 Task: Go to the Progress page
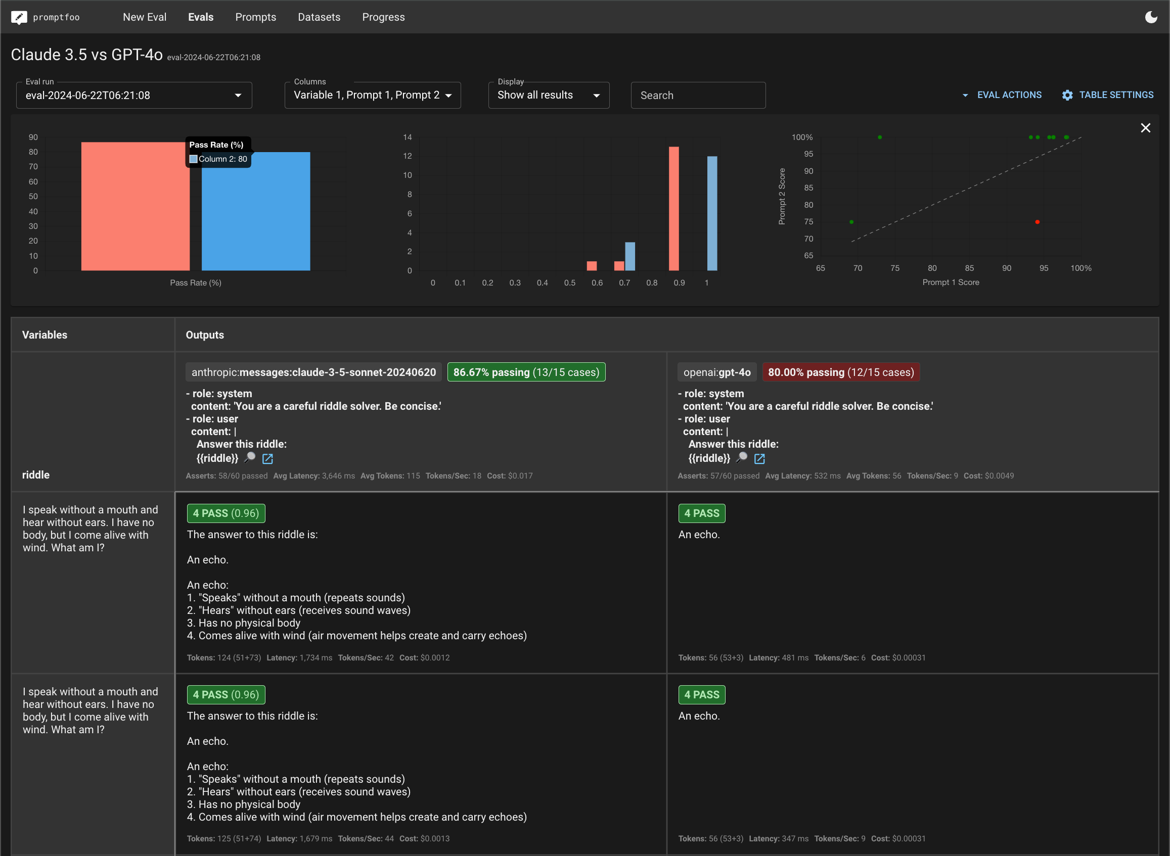[384, 17]
